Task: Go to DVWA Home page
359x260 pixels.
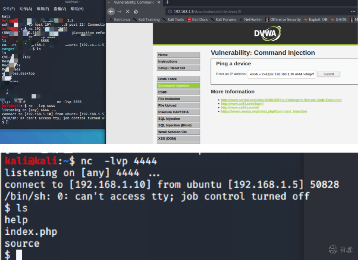Action: click(178, 55)
